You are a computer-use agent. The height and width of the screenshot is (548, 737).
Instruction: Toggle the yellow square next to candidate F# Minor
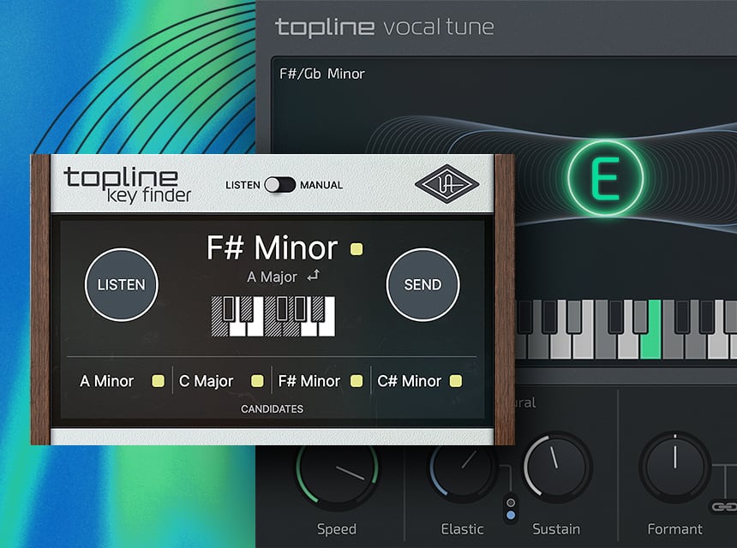pos(357,381)
